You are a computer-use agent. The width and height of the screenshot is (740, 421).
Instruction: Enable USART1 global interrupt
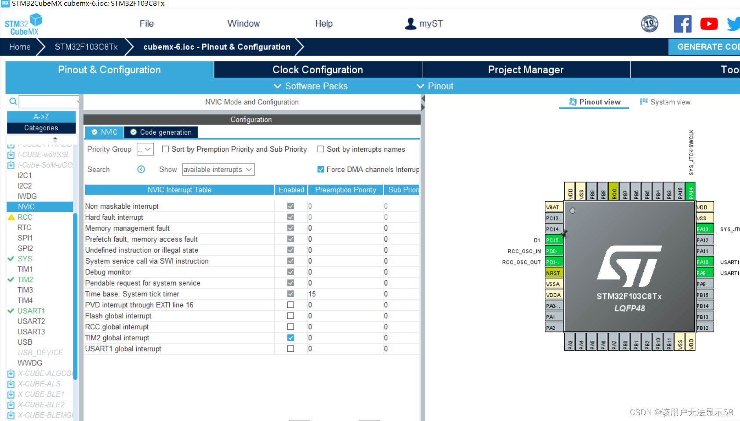tap(290, 349)
